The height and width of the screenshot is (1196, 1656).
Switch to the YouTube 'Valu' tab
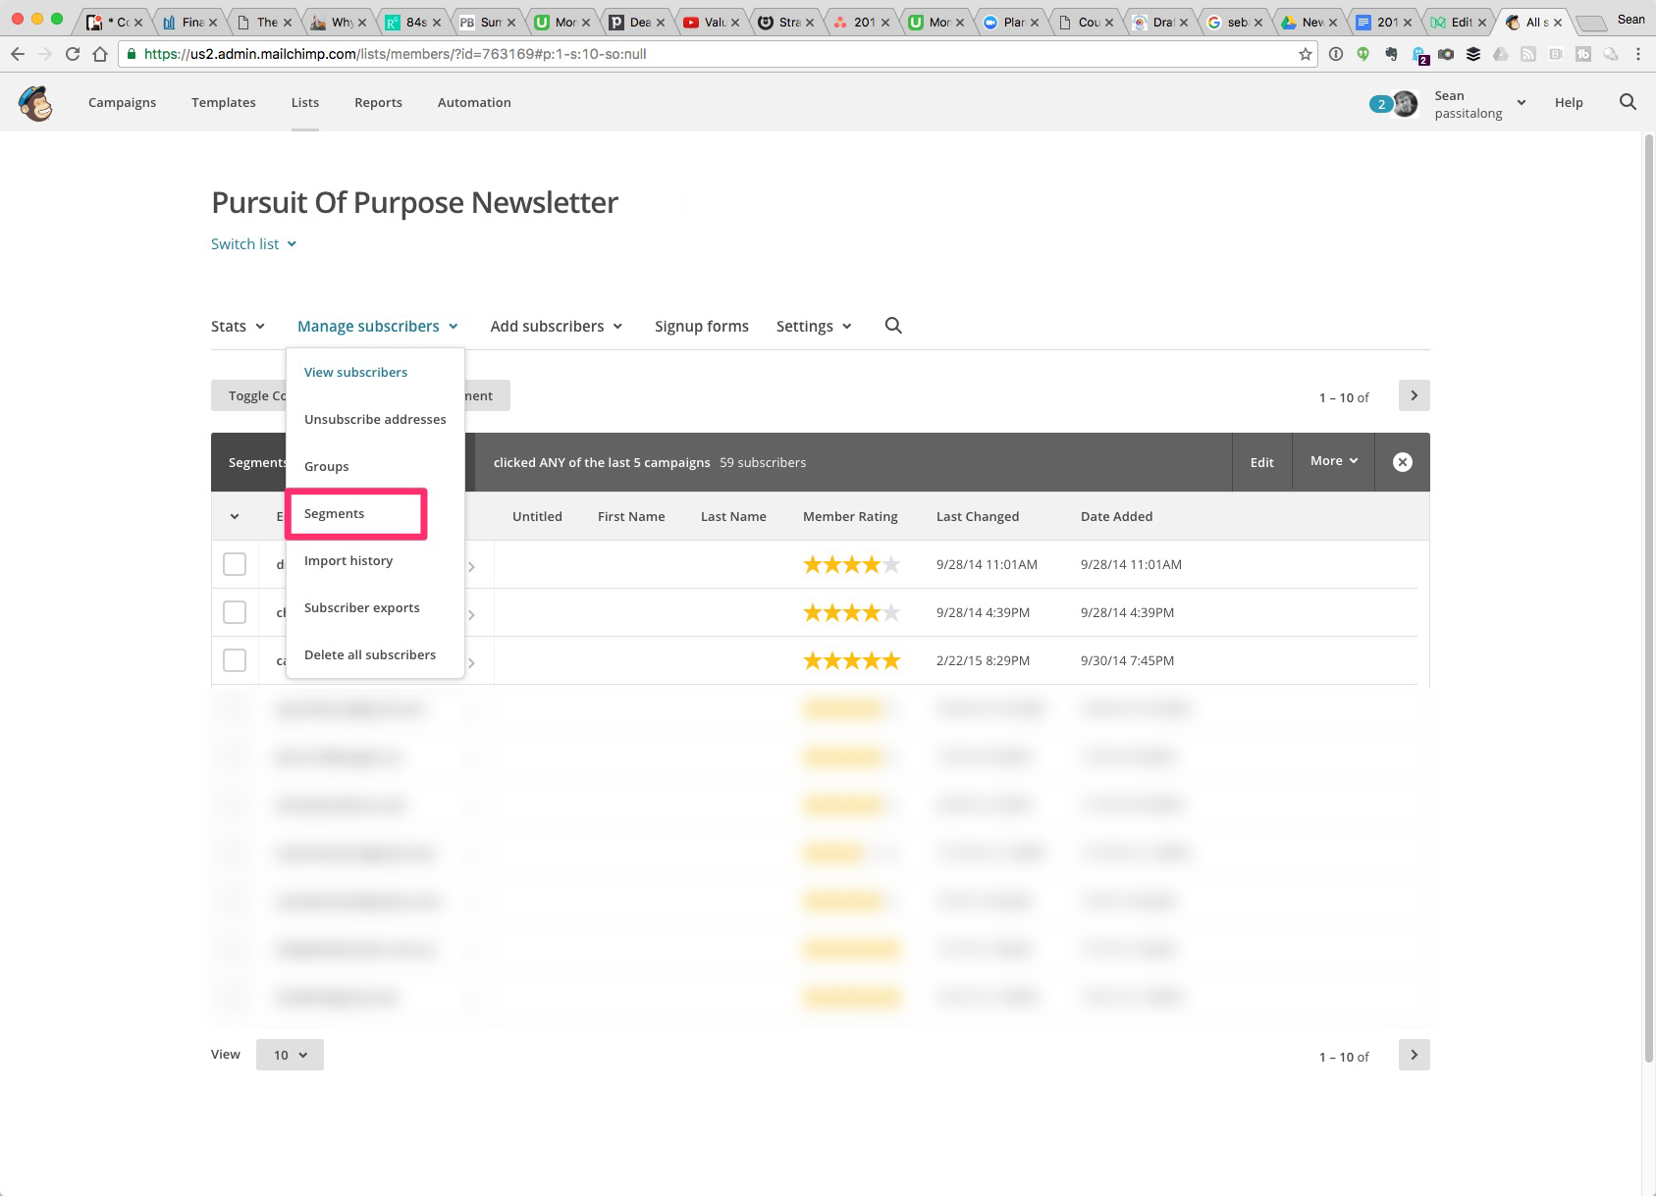711,22
